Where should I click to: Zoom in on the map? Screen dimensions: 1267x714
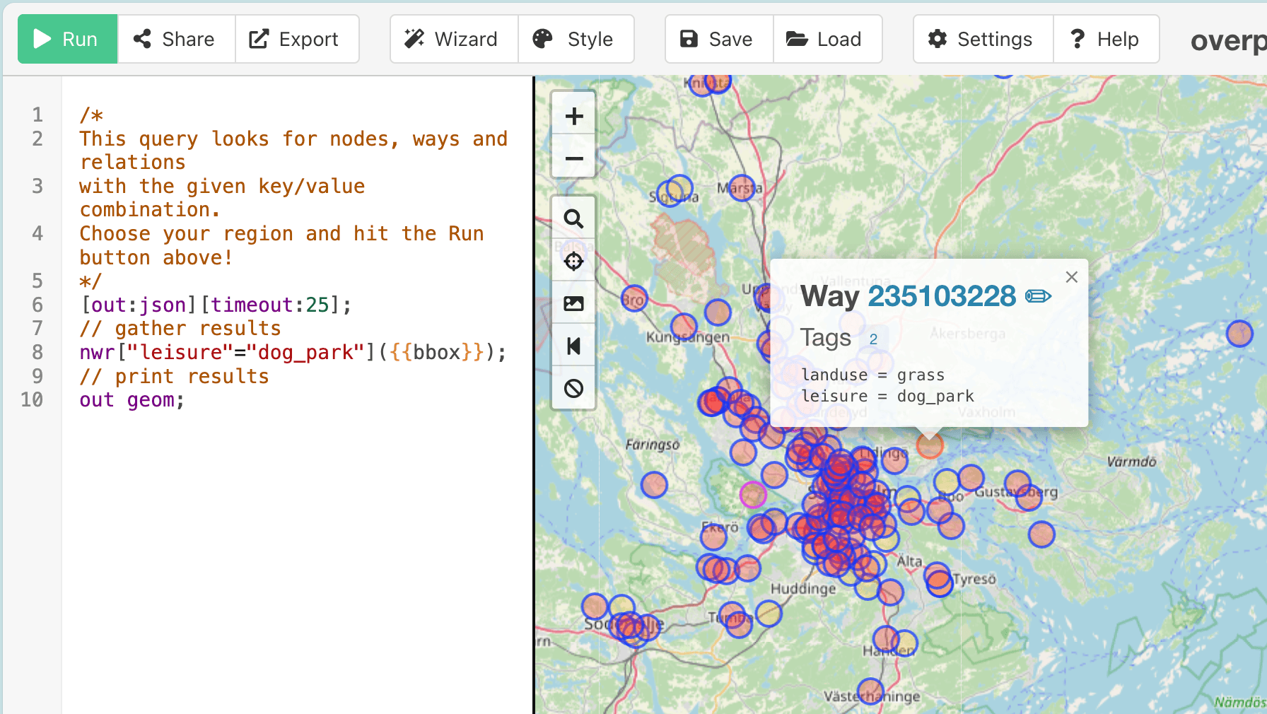tap(573, 117)
